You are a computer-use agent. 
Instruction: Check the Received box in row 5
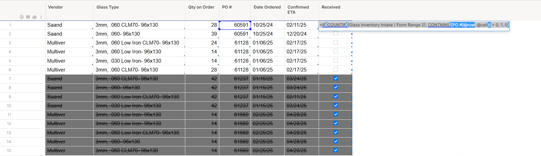336,61
